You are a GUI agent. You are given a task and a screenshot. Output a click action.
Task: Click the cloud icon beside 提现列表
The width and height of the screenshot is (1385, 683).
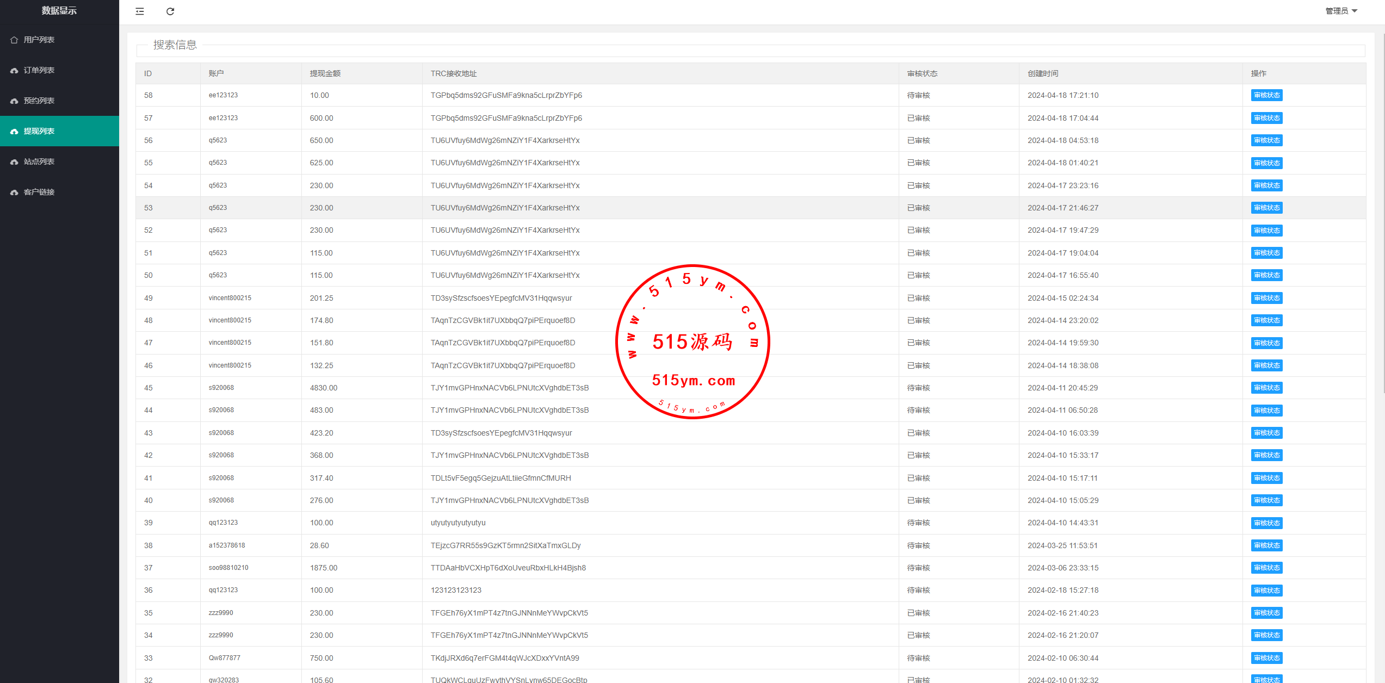[x=14, y=132]
